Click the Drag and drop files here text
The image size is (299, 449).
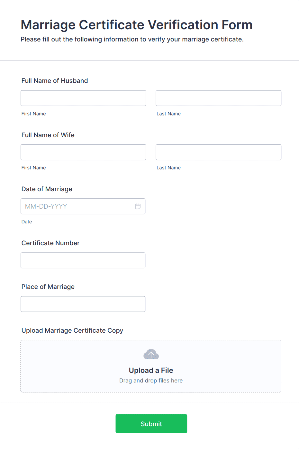(151, 380)
